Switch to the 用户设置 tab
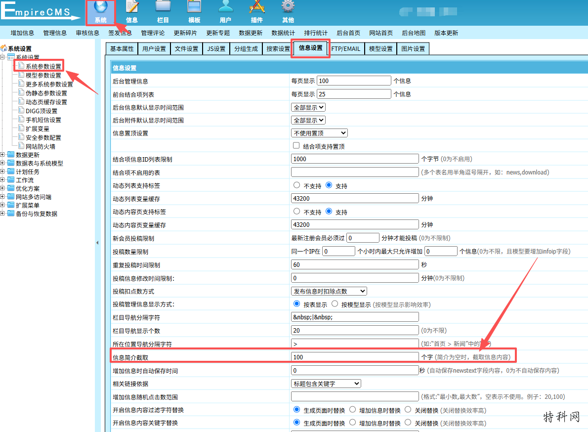Screen dimensions: 588x432 coord(154,49)
